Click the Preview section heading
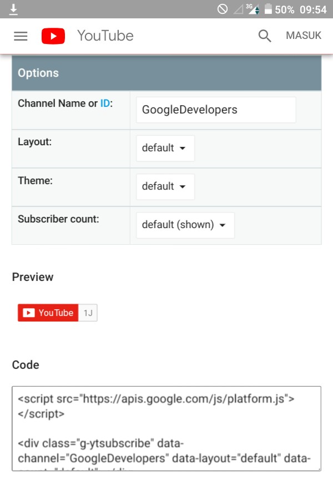 point(32,277)
